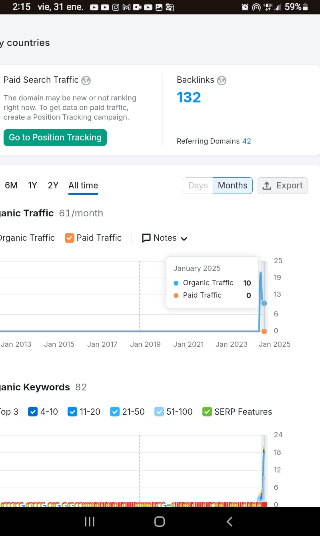This screenshot has height=536, width=320.
Task: Click the globe icon beside Paid Search Traffic
Action: tap(86, 80)
